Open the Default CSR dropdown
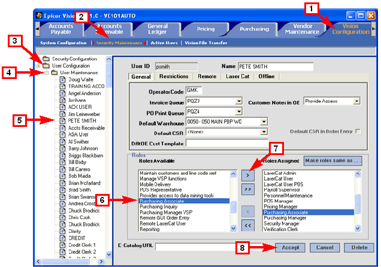 [264, 132]
